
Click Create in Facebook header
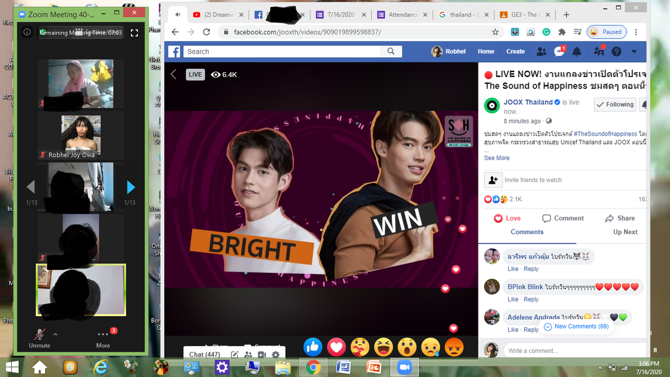[x=515, y=51]
